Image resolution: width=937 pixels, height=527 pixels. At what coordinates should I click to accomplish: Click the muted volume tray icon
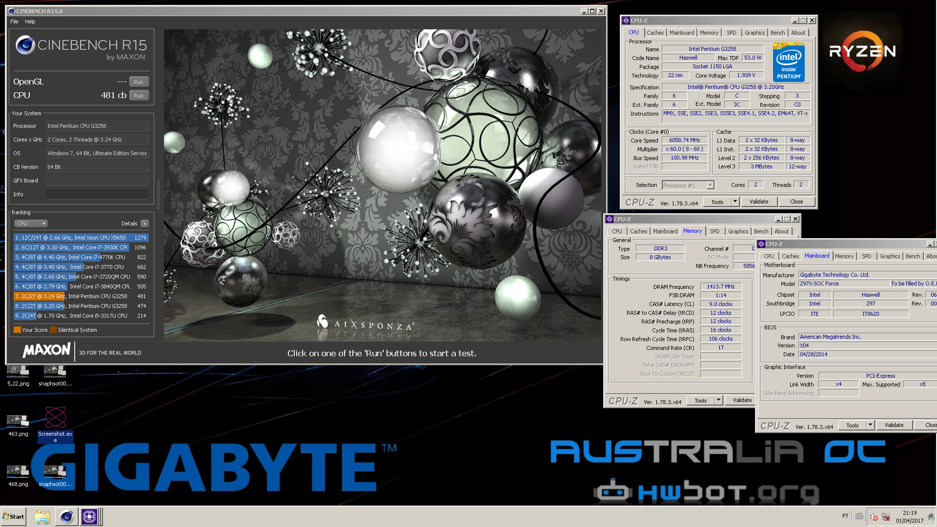874,517
